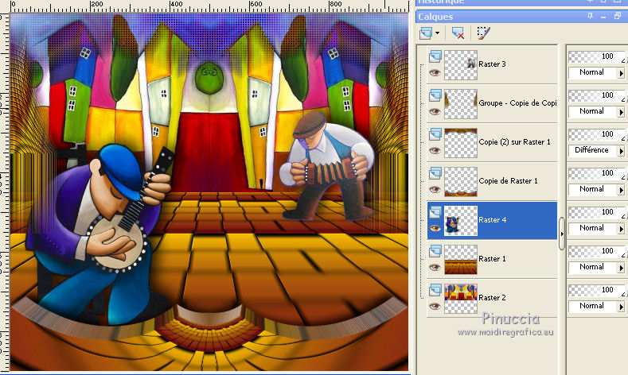Screen dimensions: 628x375
Task: Click thumbnail of Copie de Raster 1
Action: coord(461,181)
